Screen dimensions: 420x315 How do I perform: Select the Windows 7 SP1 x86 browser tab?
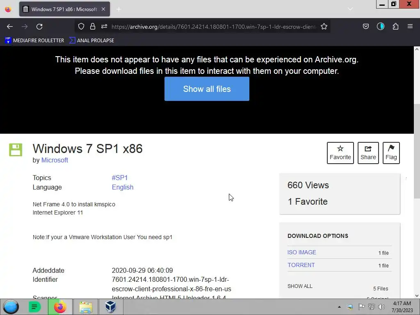pos(64,9)
